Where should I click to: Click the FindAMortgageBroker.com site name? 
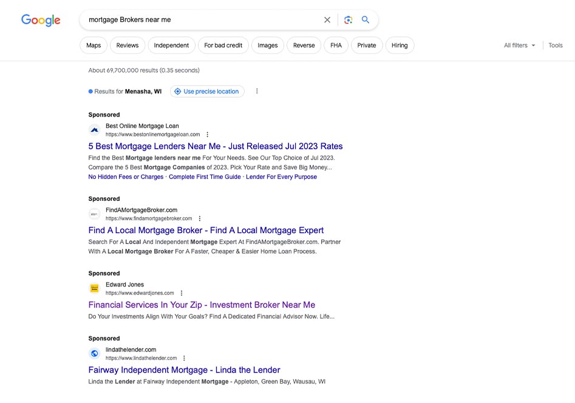(x=141, y=210)
